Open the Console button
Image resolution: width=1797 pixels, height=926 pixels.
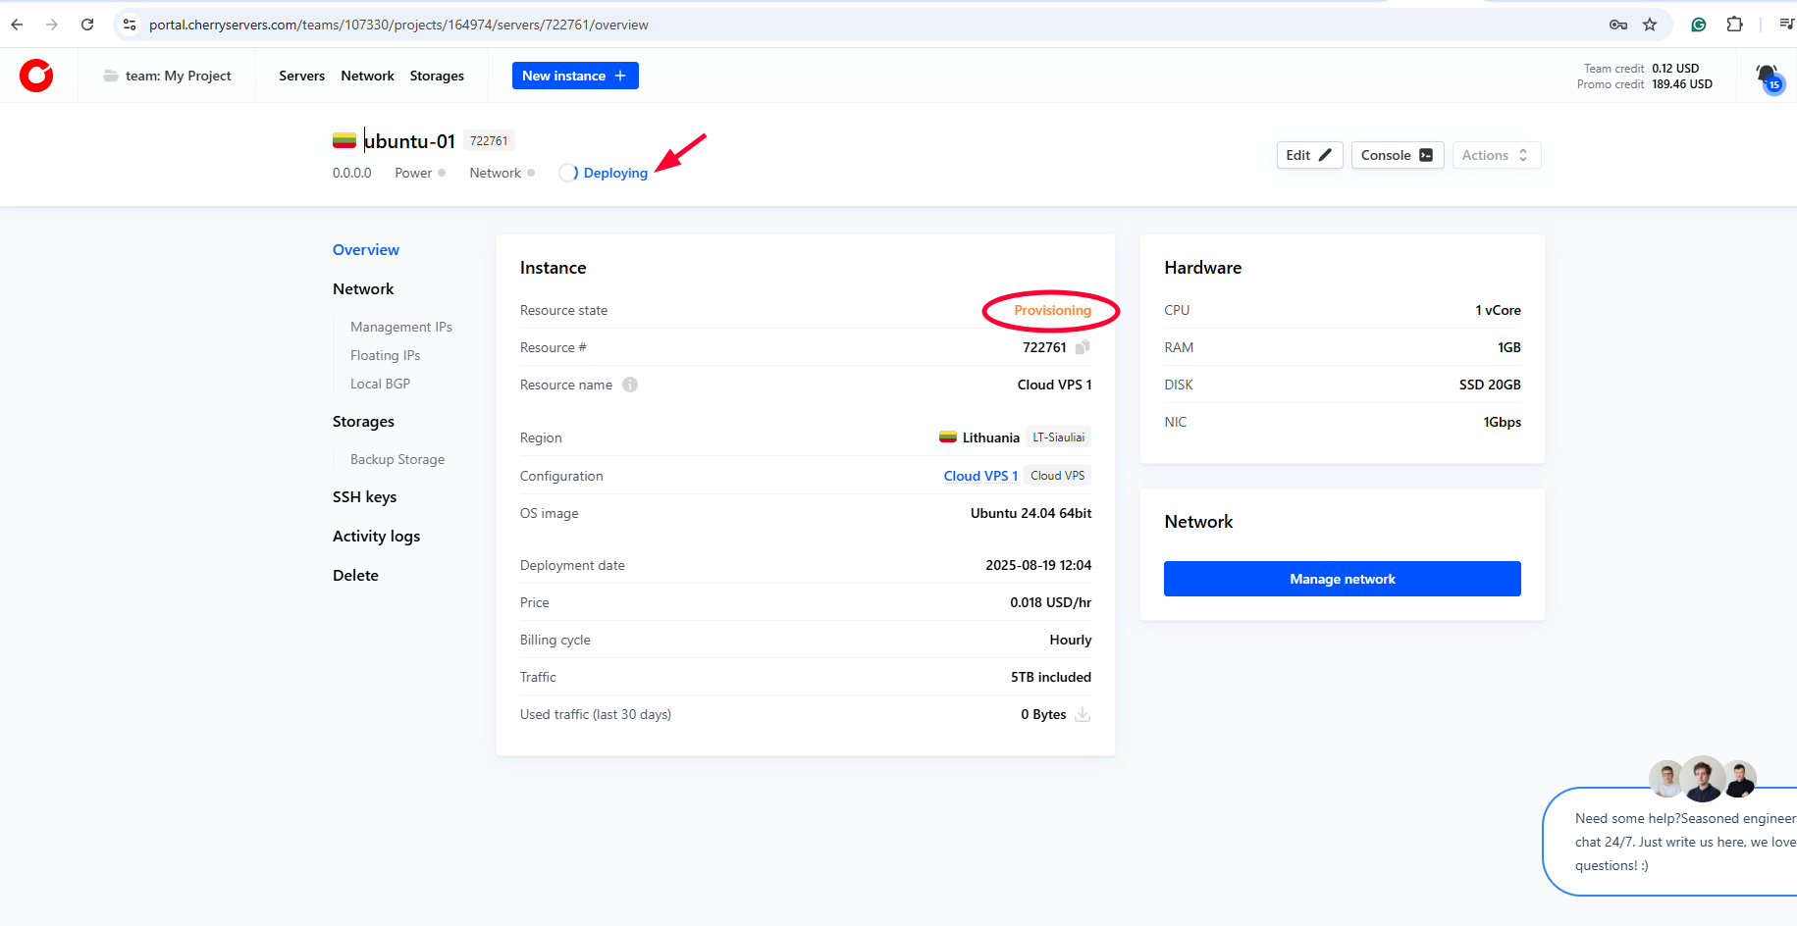pyautogui.click(x=1397, y=155)
